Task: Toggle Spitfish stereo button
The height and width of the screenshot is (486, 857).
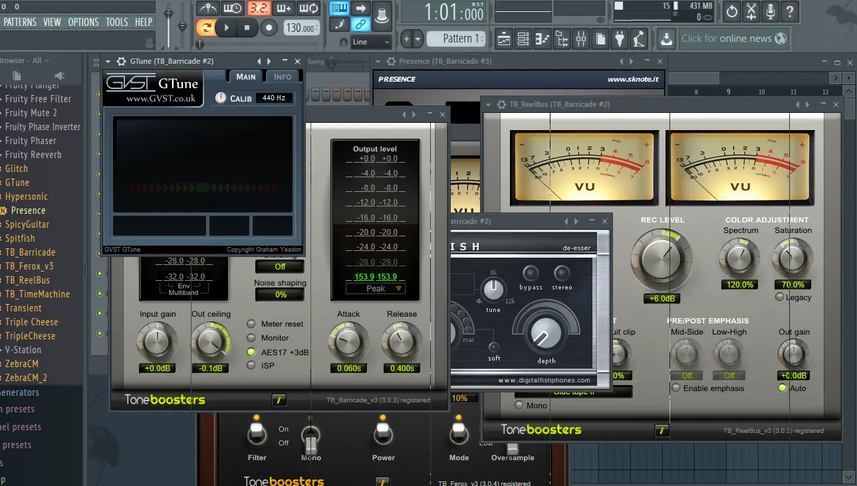Action: 562,274
